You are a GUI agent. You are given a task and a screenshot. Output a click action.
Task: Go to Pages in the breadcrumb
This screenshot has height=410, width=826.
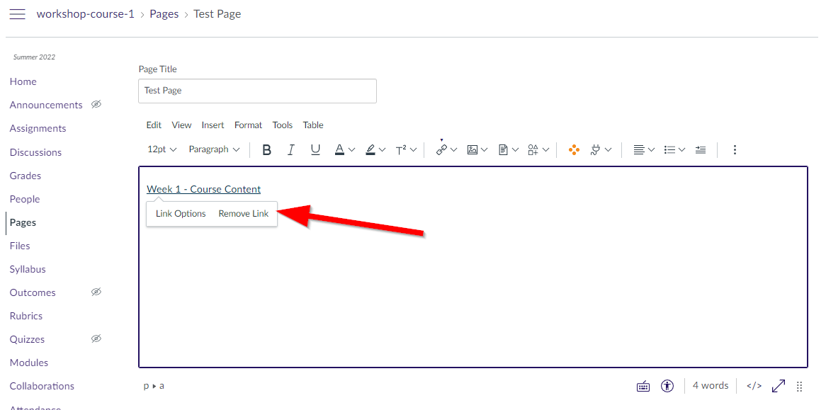[x=164, y=14]
